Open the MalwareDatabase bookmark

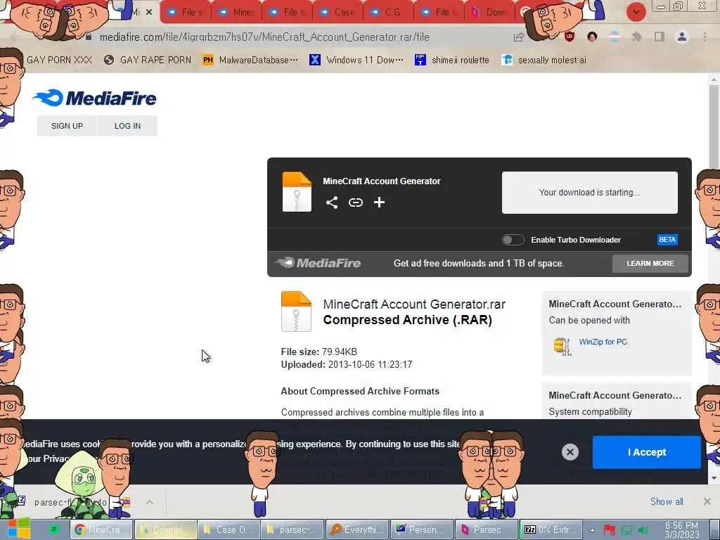pyautogui.click(x=251, y=60)
